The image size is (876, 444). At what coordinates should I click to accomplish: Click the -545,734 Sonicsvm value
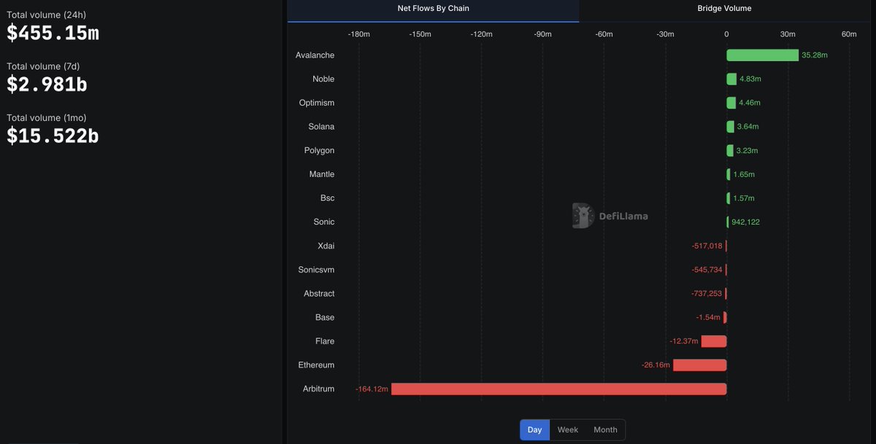click(707, 270)
